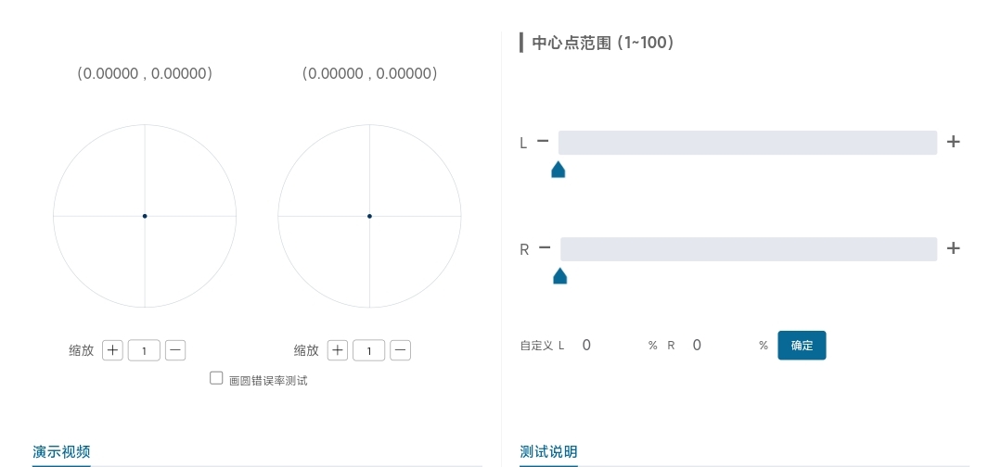Open the 演示视频 tab
The image size is (1002, 467).
click(x=61, y=452)
